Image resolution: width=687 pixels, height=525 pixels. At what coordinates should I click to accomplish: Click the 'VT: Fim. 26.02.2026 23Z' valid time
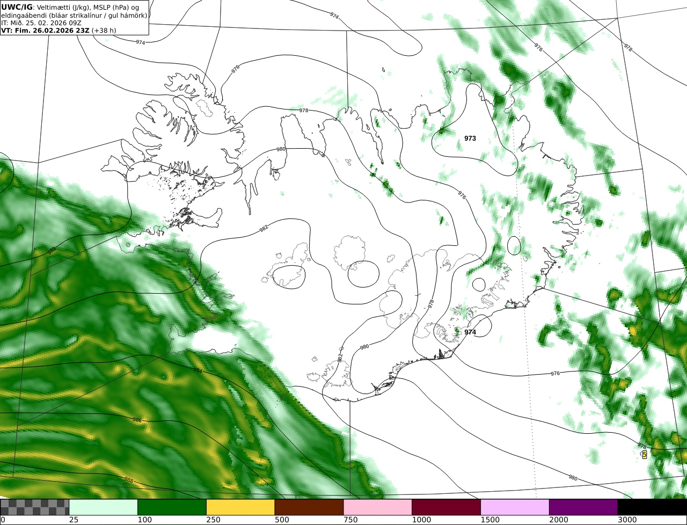tap(46, 30)
